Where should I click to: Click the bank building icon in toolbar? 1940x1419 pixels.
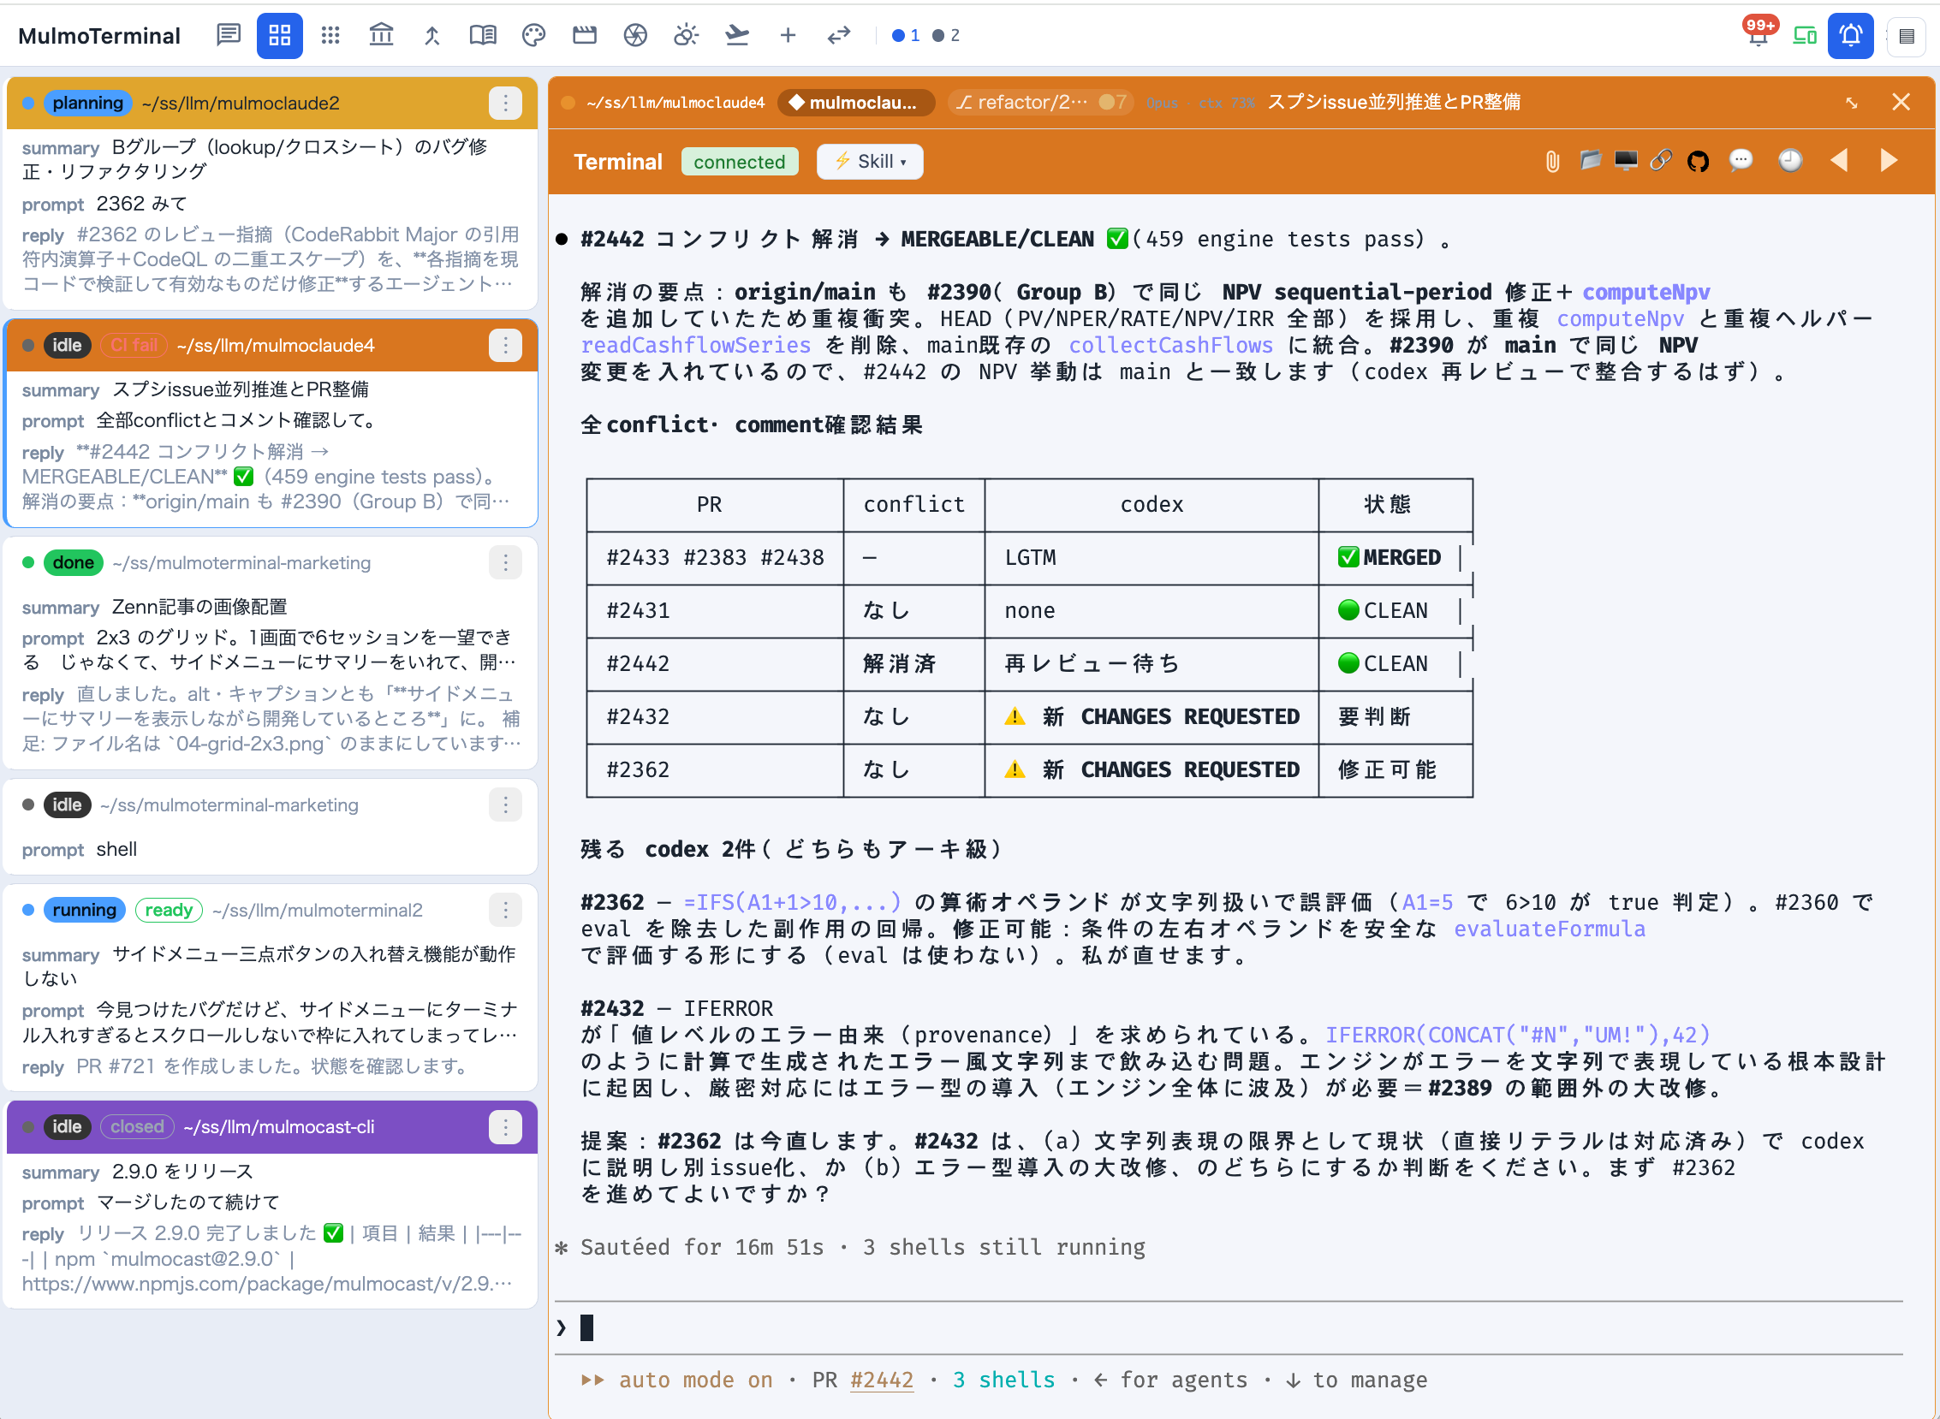pos(381,35)
